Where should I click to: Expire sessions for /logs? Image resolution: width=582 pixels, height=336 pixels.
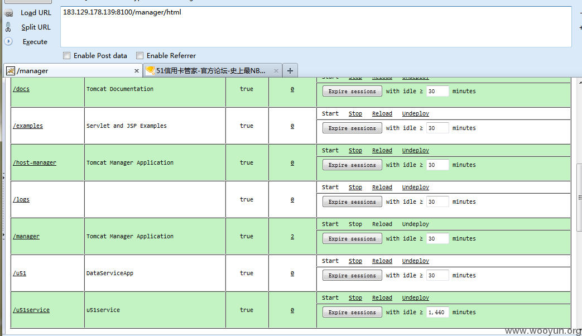[352, 201]
